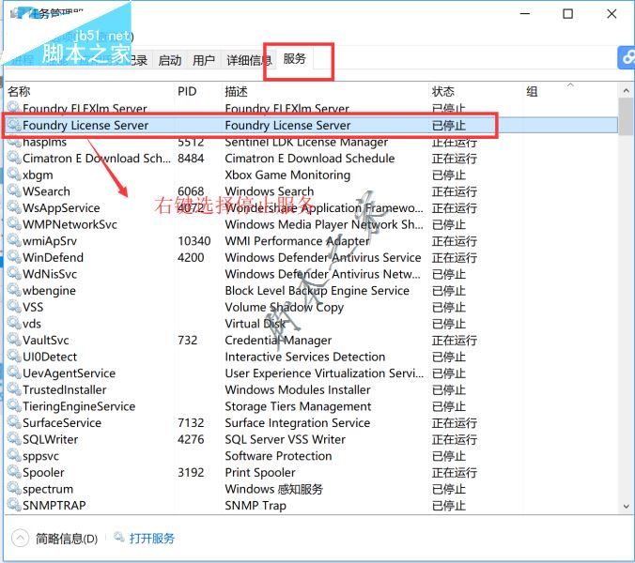Image resolution: width=635 pixels, height=563 pixels.
Task: Click the hasplms service icon
Action: (x=14, y=141)
